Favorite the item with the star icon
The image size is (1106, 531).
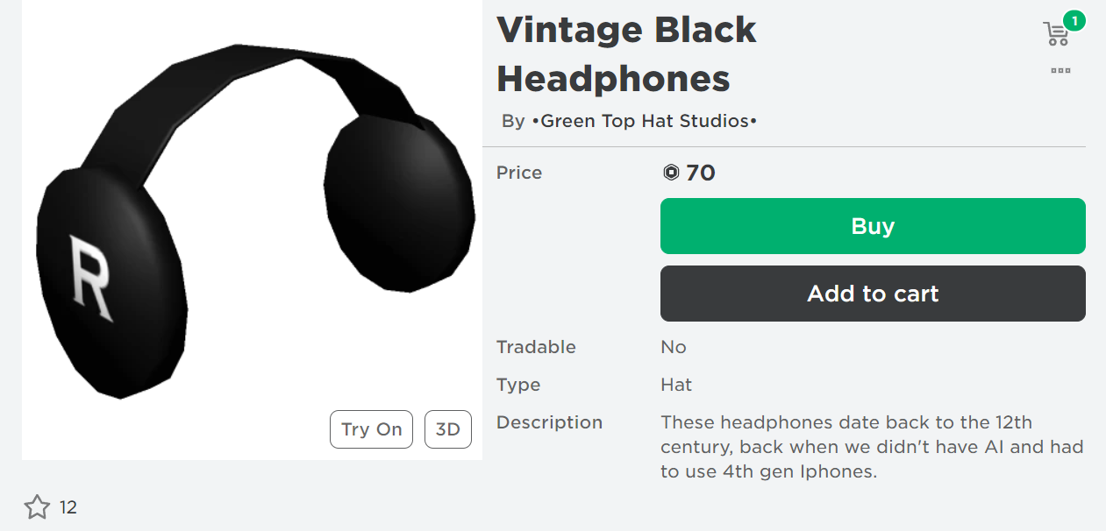click(37, 507)
